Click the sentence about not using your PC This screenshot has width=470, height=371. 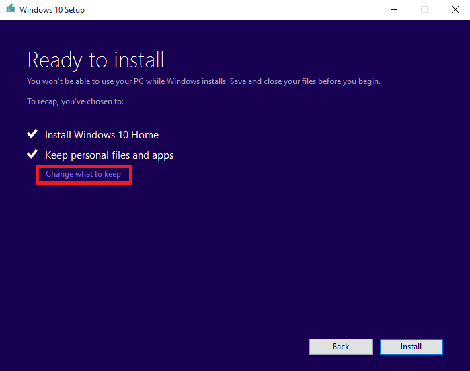(x=127, y=81)
